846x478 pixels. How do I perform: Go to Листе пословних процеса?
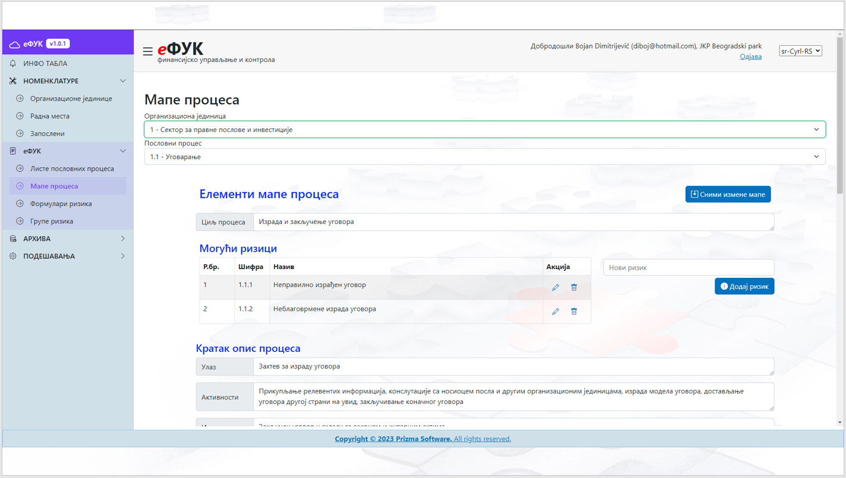(72, 169)
